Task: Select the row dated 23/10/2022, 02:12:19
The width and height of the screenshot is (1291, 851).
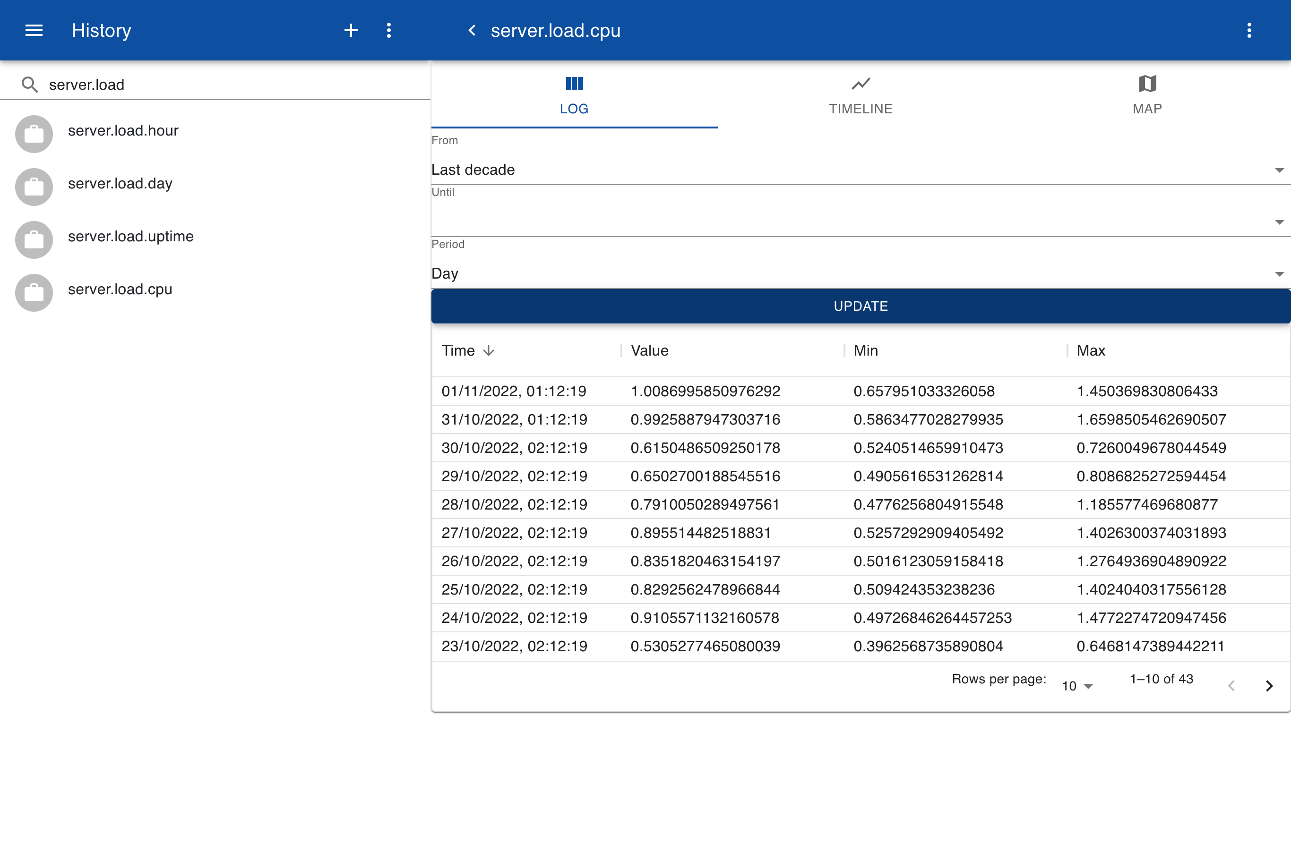Action: 861,646
